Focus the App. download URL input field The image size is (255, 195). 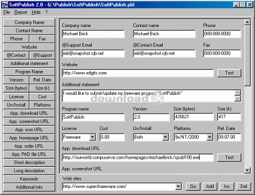(x=138, y=158)
